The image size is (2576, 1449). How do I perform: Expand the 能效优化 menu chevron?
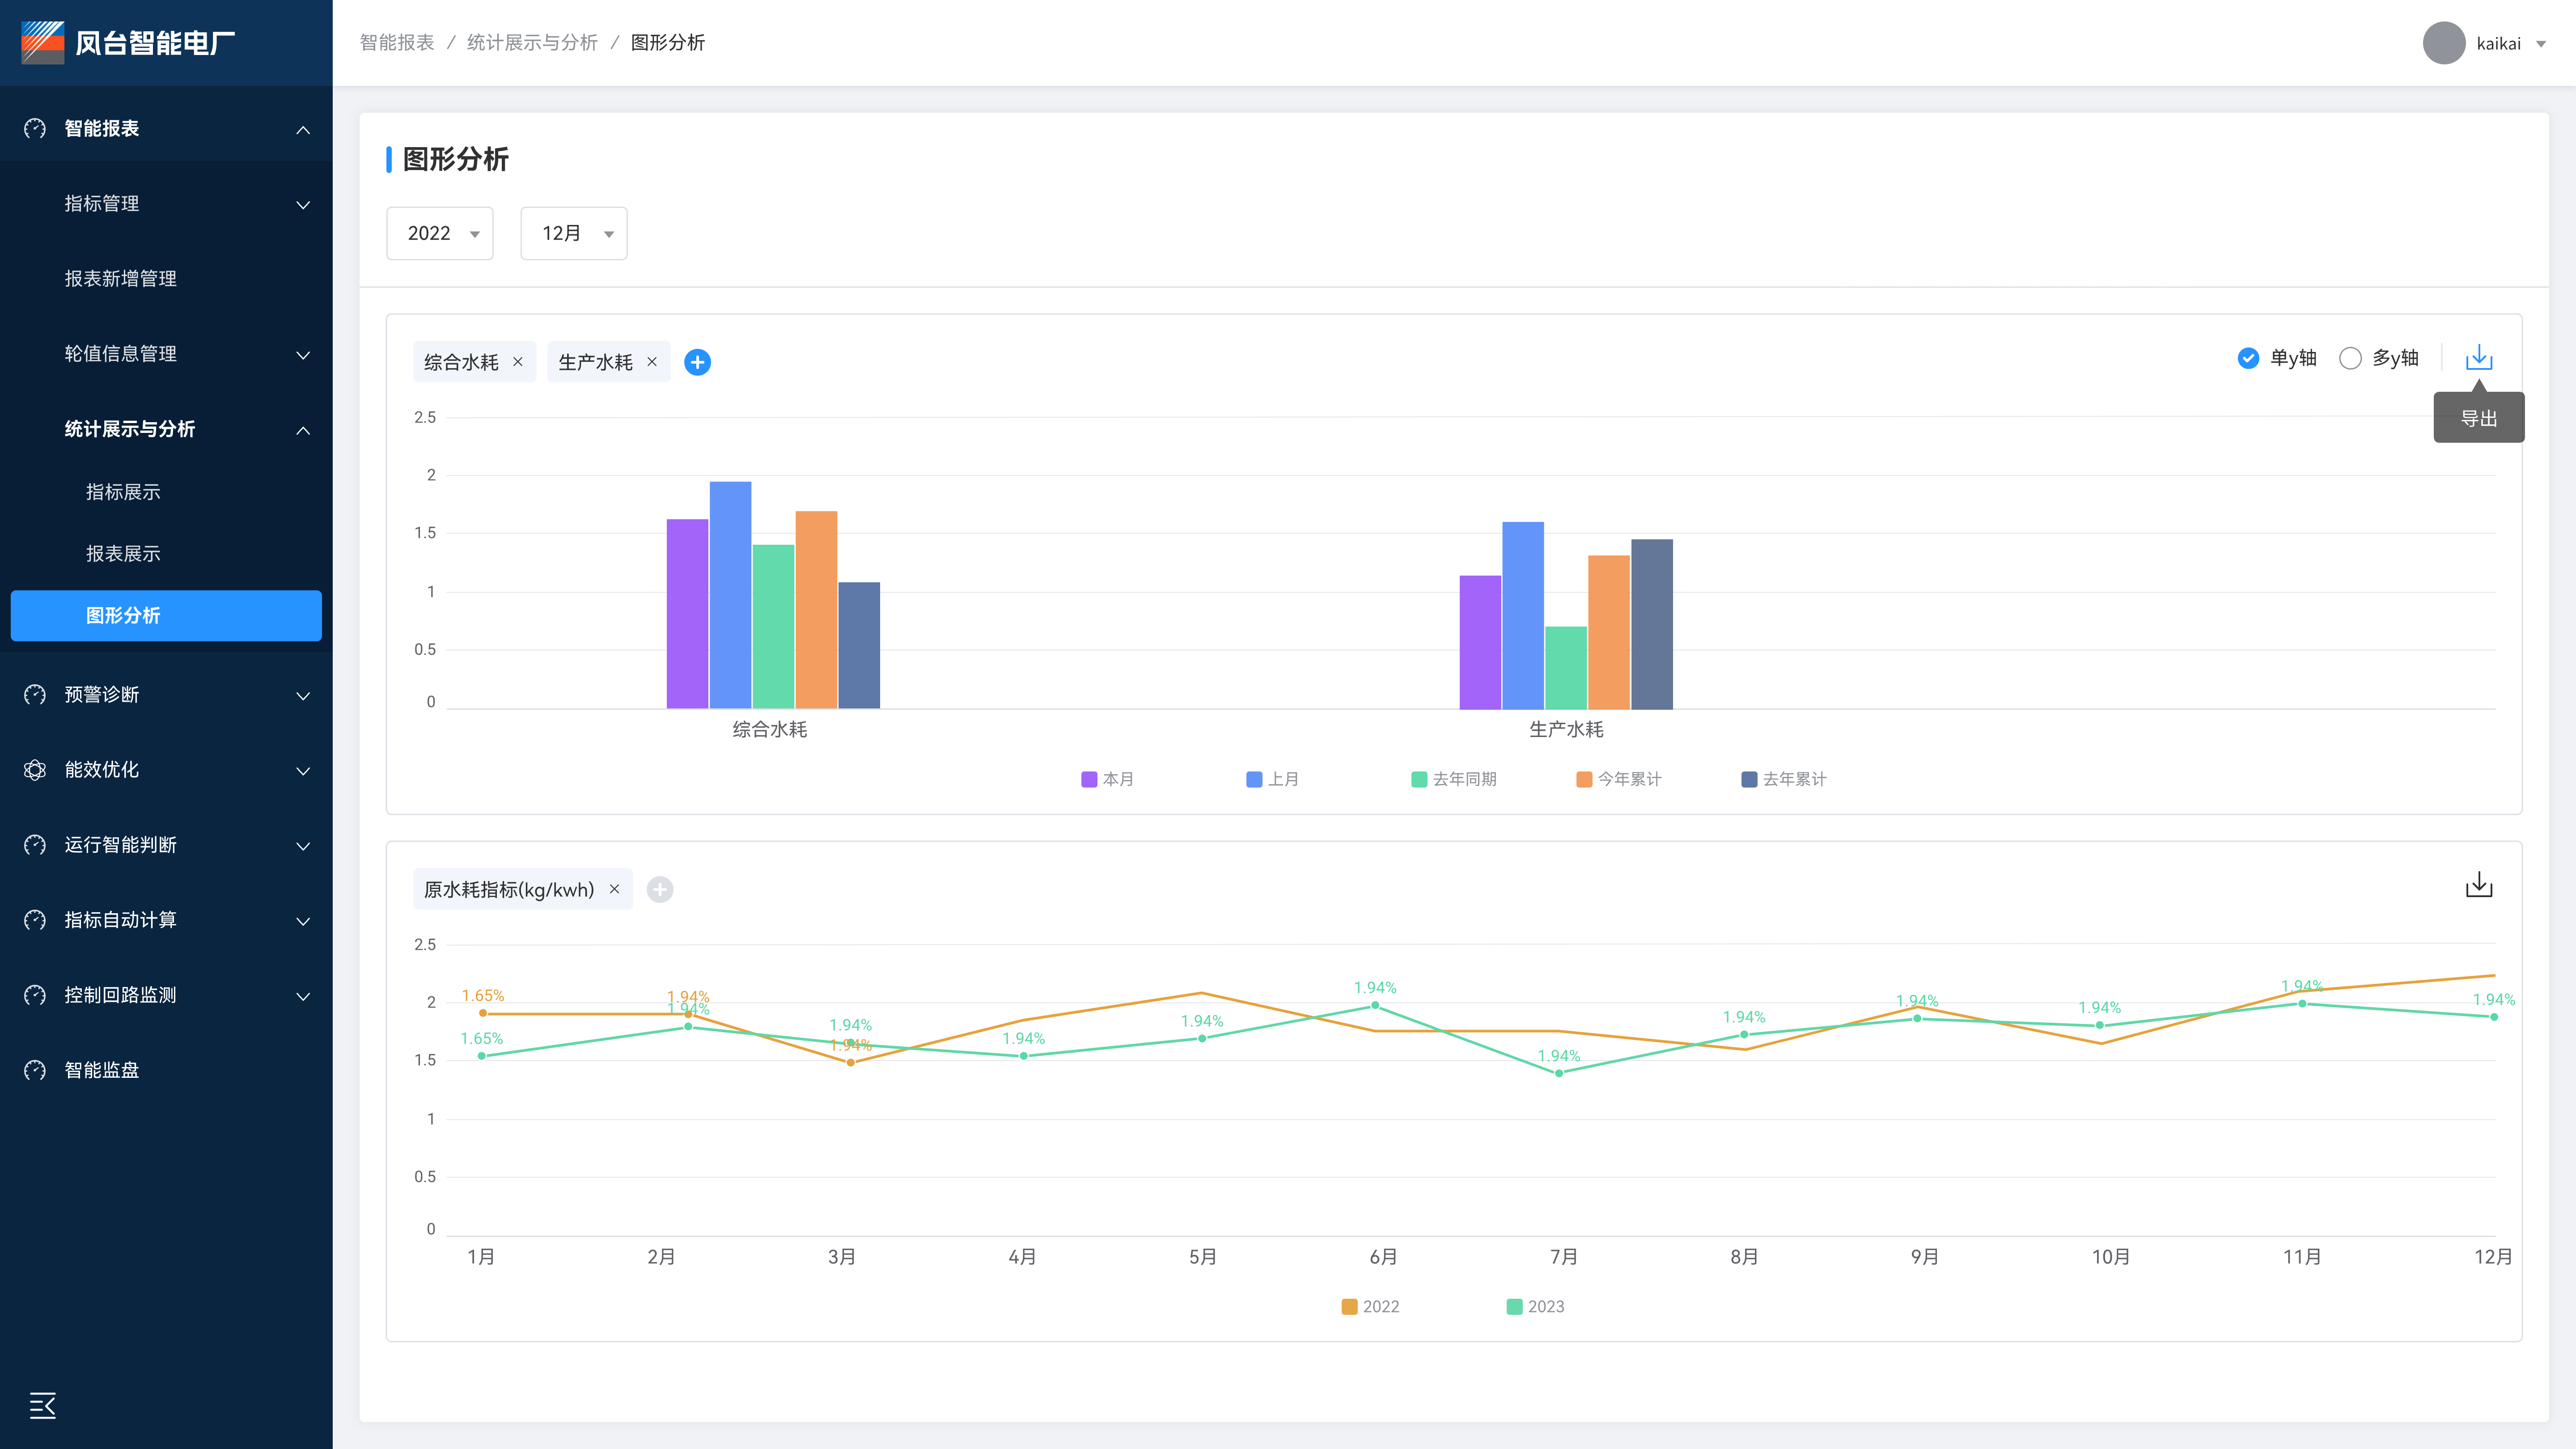tap(303, 771)
